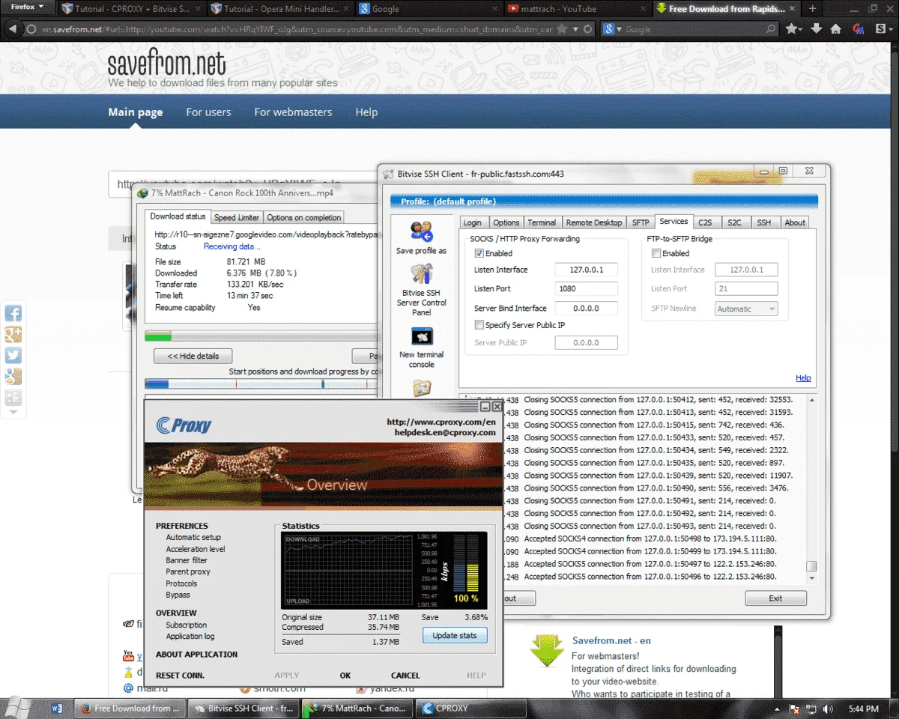
Task: Click the green Savefrom.net download arrow icon
Action: pos(547,651)
